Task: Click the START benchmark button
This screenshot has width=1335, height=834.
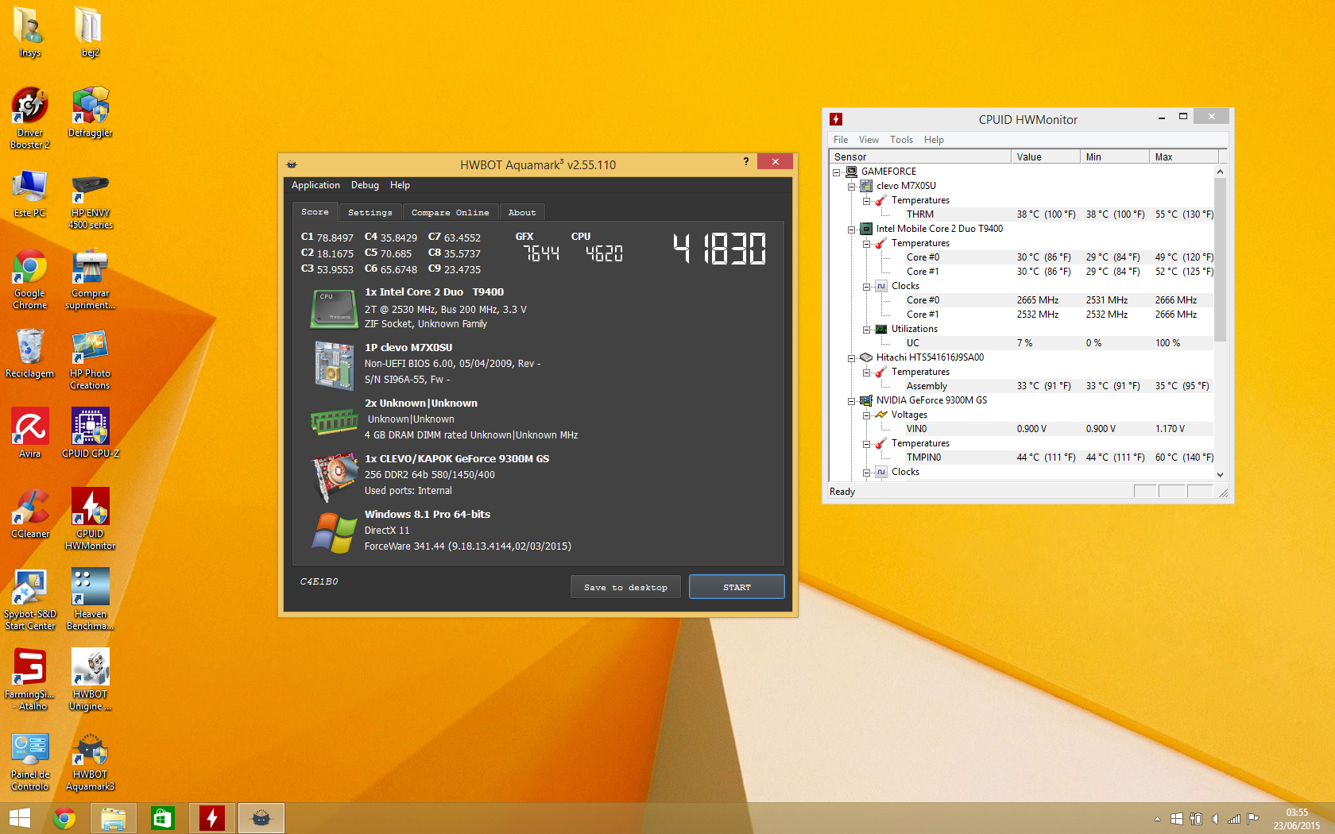Action: click(737, 587)
